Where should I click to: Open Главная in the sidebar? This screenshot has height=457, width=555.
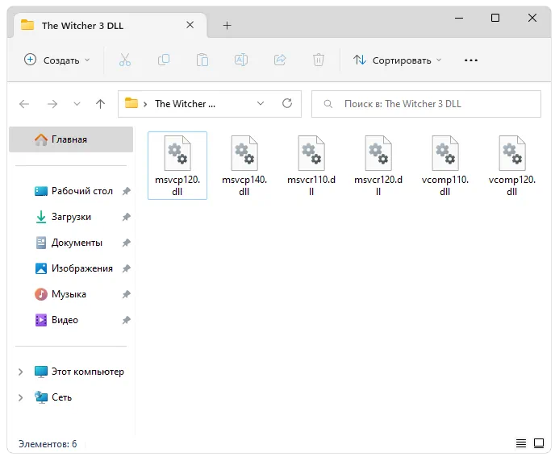[71, 139]
